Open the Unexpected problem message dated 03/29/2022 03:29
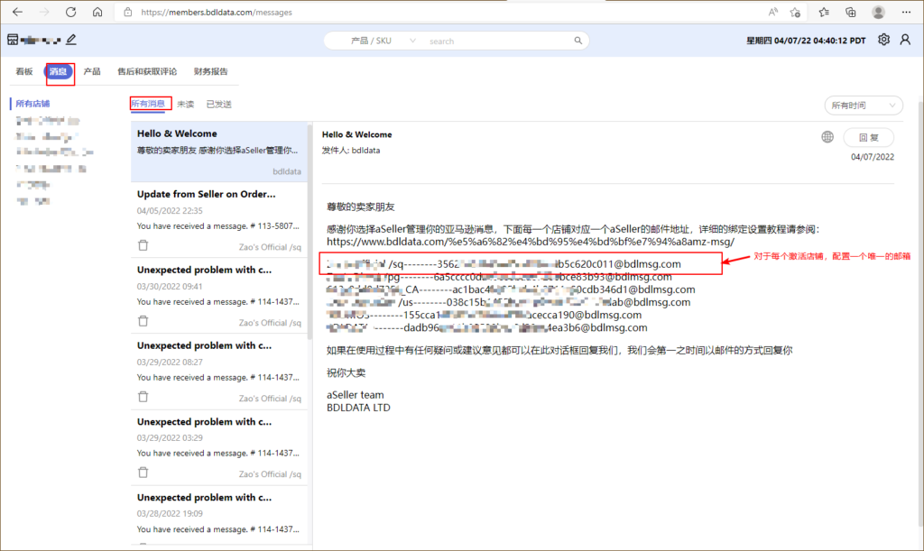Screen dimensions: 924x551 218,446
